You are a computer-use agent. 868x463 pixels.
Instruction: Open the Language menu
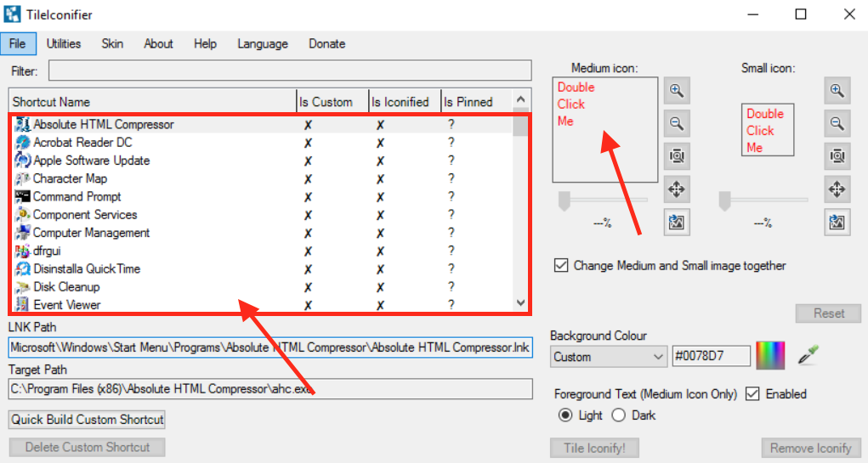click(x=263, y=43)
